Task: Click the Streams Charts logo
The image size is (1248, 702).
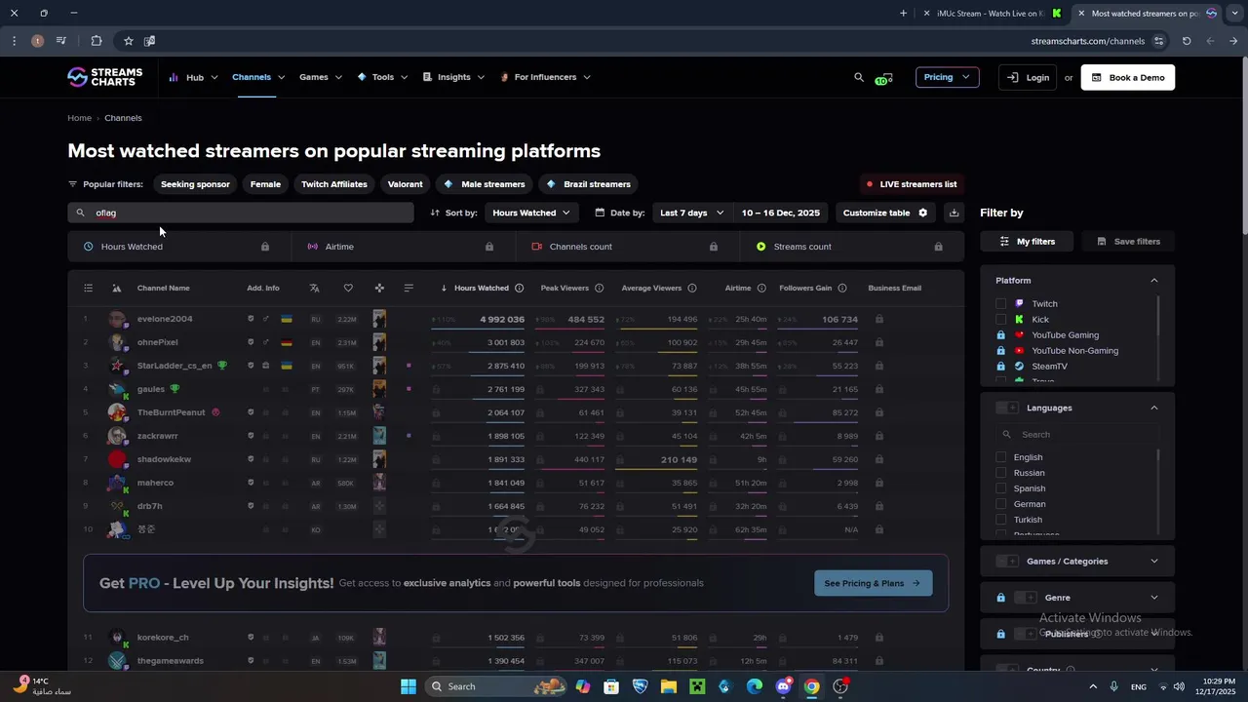Action: 104,77
